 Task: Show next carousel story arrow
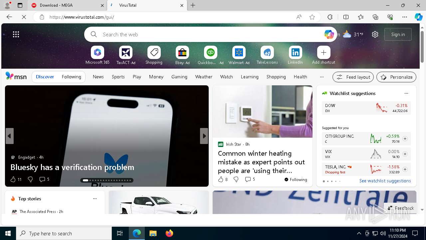(204, 136)
